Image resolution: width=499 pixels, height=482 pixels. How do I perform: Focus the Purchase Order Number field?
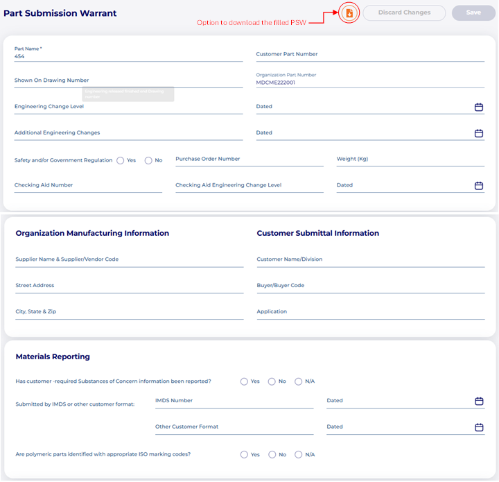tap(249, 160)
